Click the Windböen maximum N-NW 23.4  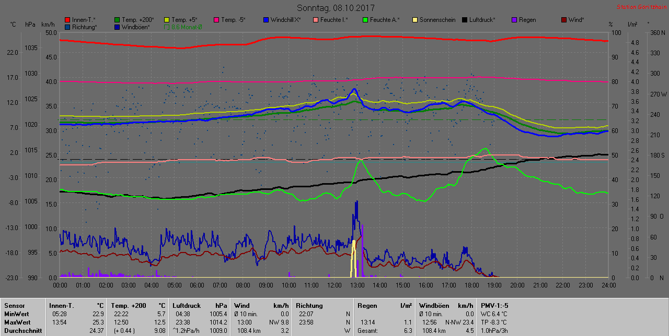pyautogui.click(x=459, y=322)
